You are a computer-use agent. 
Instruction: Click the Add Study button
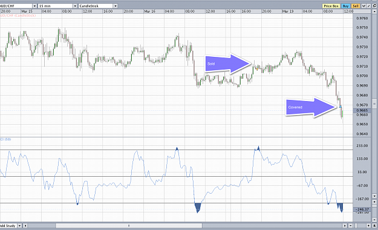(8, 226)
